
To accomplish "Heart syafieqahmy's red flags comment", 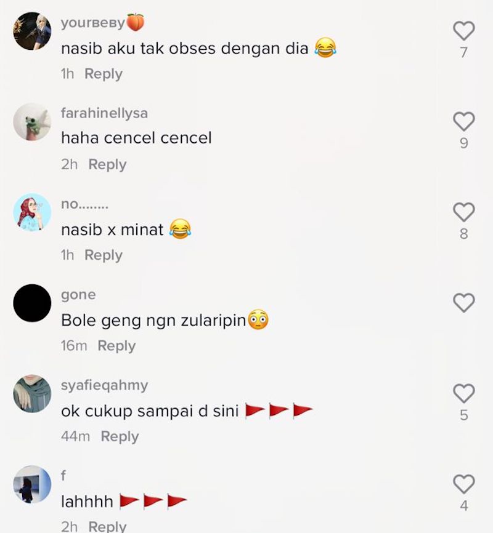I will (463, 394).
